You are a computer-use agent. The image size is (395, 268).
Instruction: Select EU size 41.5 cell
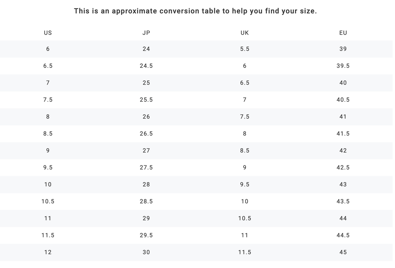[343, 134]
